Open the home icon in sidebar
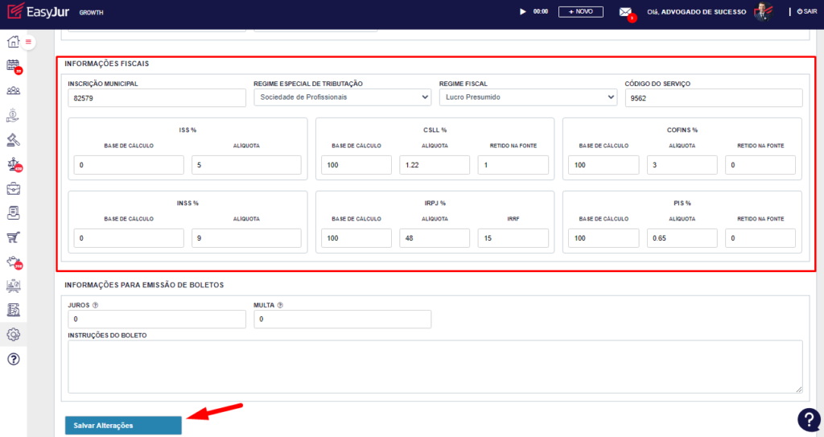This screenshot has height=437, width=824. (13, 42)
